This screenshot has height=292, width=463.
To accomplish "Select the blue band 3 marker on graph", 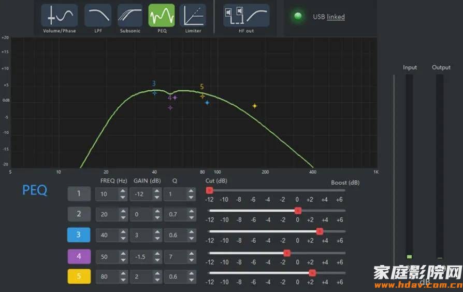I will [x=154, y=93].
